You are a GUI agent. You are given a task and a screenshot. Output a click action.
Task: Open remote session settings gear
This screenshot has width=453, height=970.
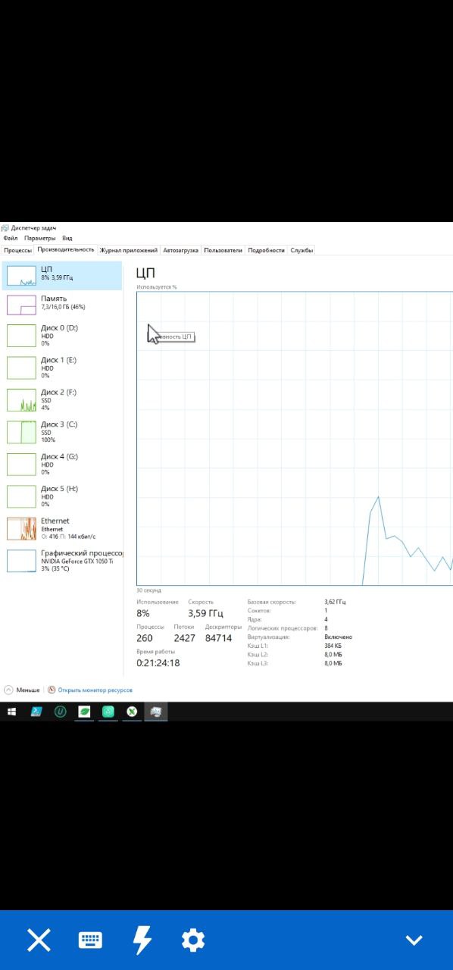coord(193,940)
